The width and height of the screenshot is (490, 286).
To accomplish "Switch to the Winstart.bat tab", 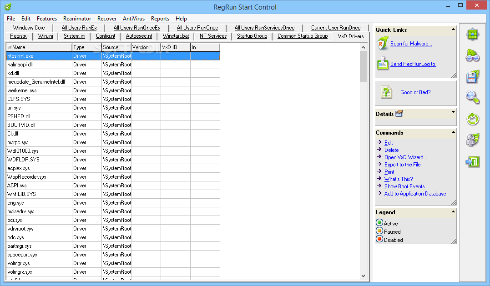I will [176, 36].
